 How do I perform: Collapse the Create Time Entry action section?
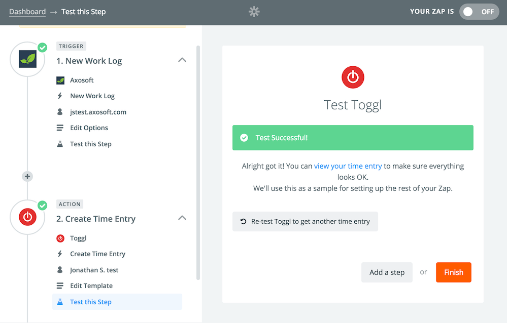[x=182, y=218]
